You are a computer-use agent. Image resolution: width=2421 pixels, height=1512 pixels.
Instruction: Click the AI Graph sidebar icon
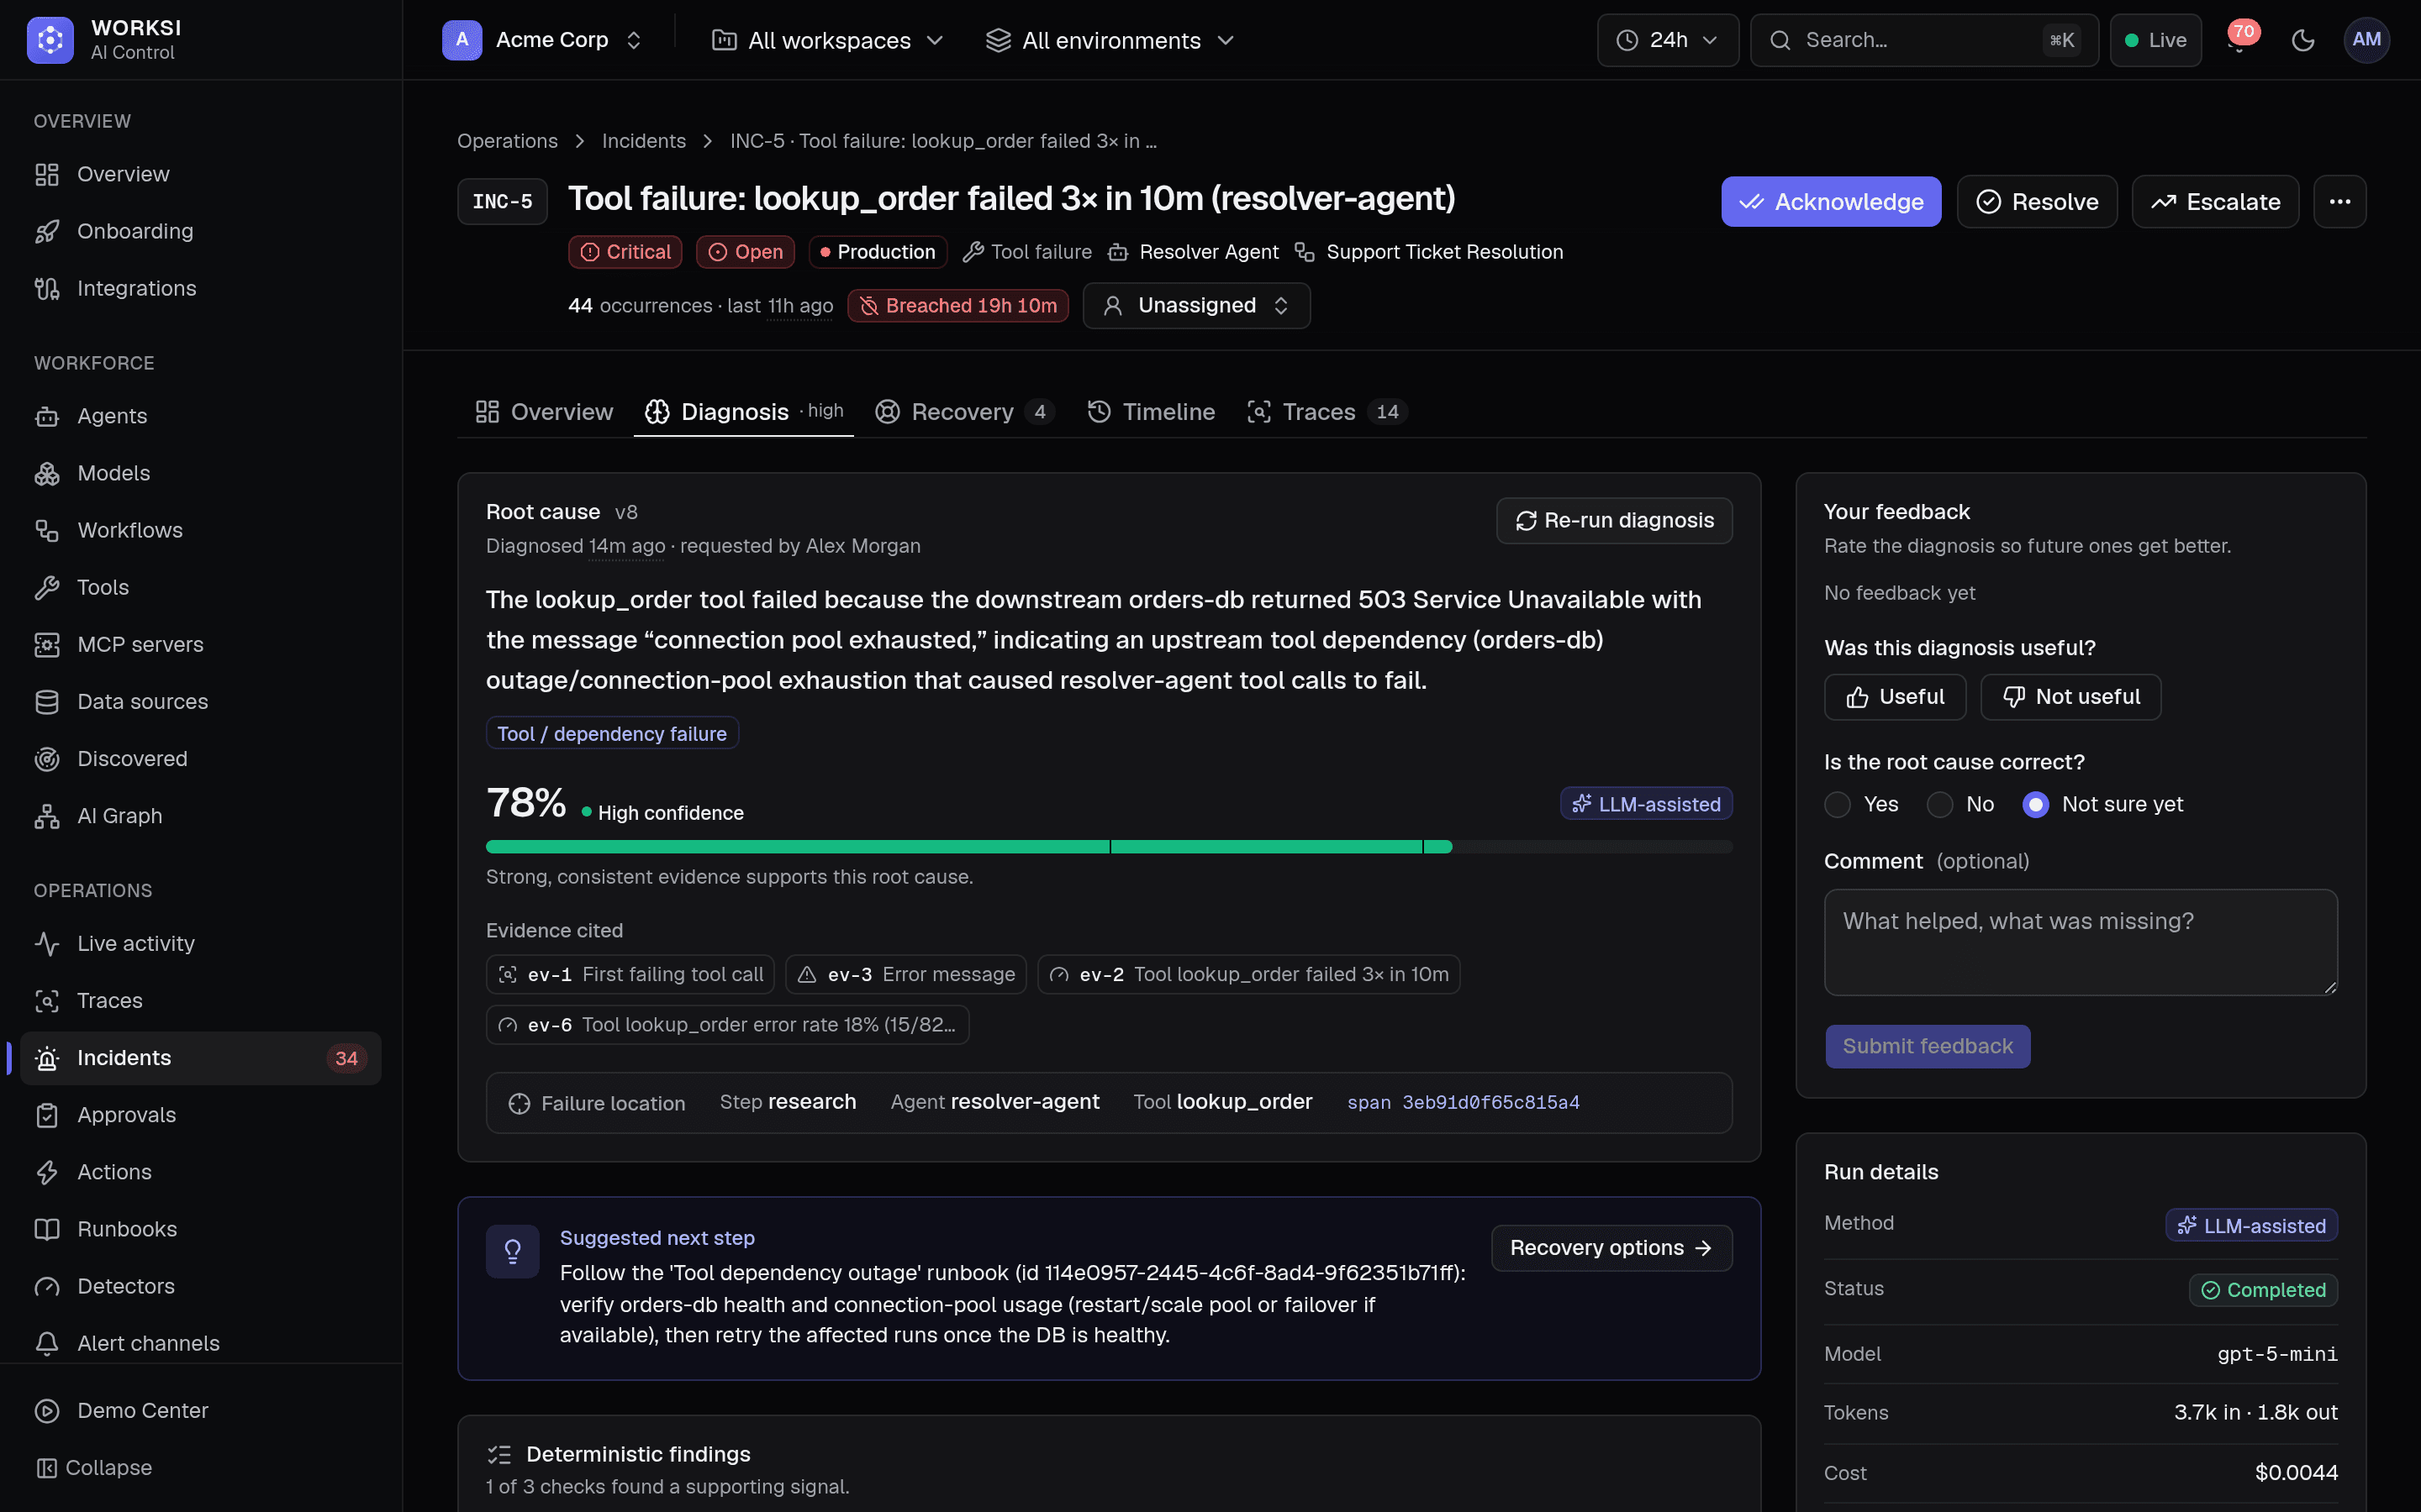[47, 816]
